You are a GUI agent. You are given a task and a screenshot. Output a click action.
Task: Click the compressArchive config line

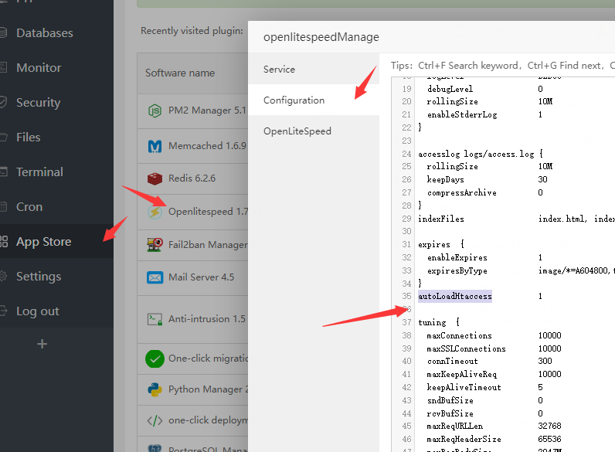tap(462, 192)
